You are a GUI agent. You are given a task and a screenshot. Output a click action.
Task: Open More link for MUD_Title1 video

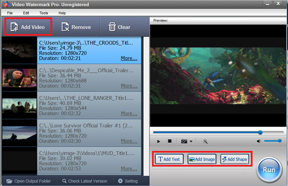pyautogui.click(x=129, y=169)
